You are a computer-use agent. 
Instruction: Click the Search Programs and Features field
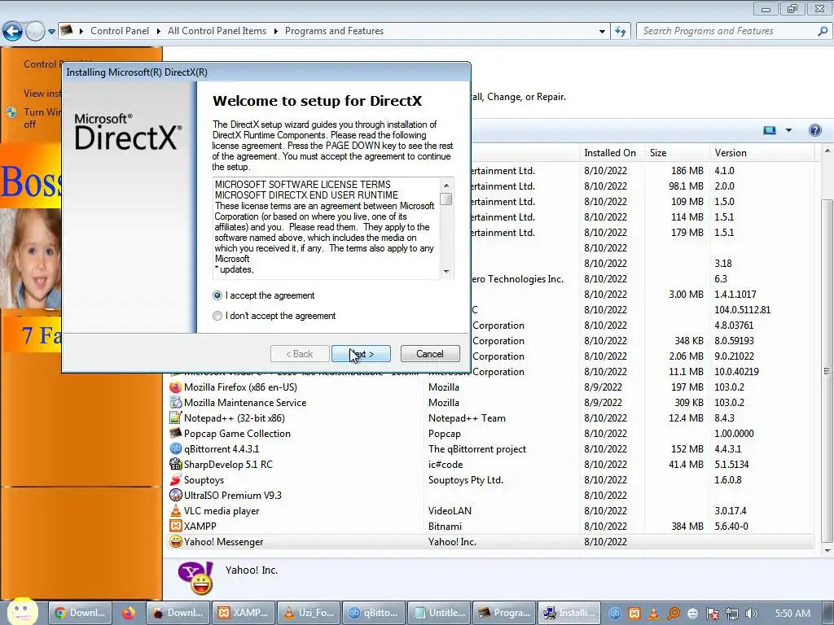pyautogui.click(x=726, y=31)
